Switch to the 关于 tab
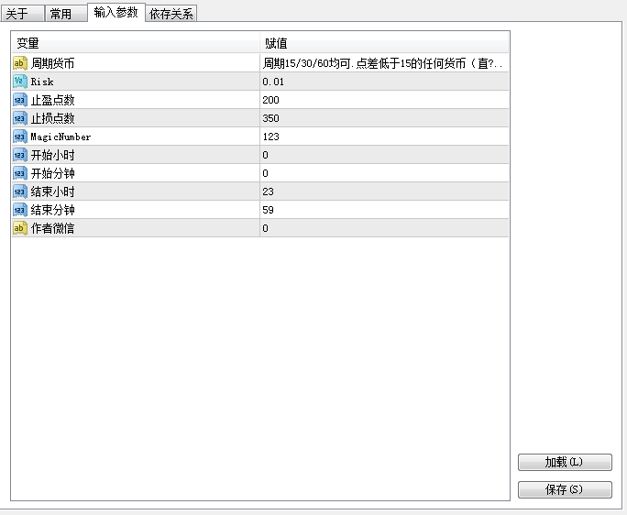Screen dimensions: 627x515 pos(22,14)
